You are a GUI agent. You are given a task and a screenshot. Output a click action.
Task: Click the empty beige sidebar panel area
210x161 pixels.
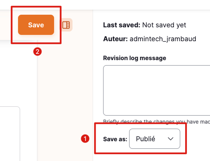click(65, 98)
